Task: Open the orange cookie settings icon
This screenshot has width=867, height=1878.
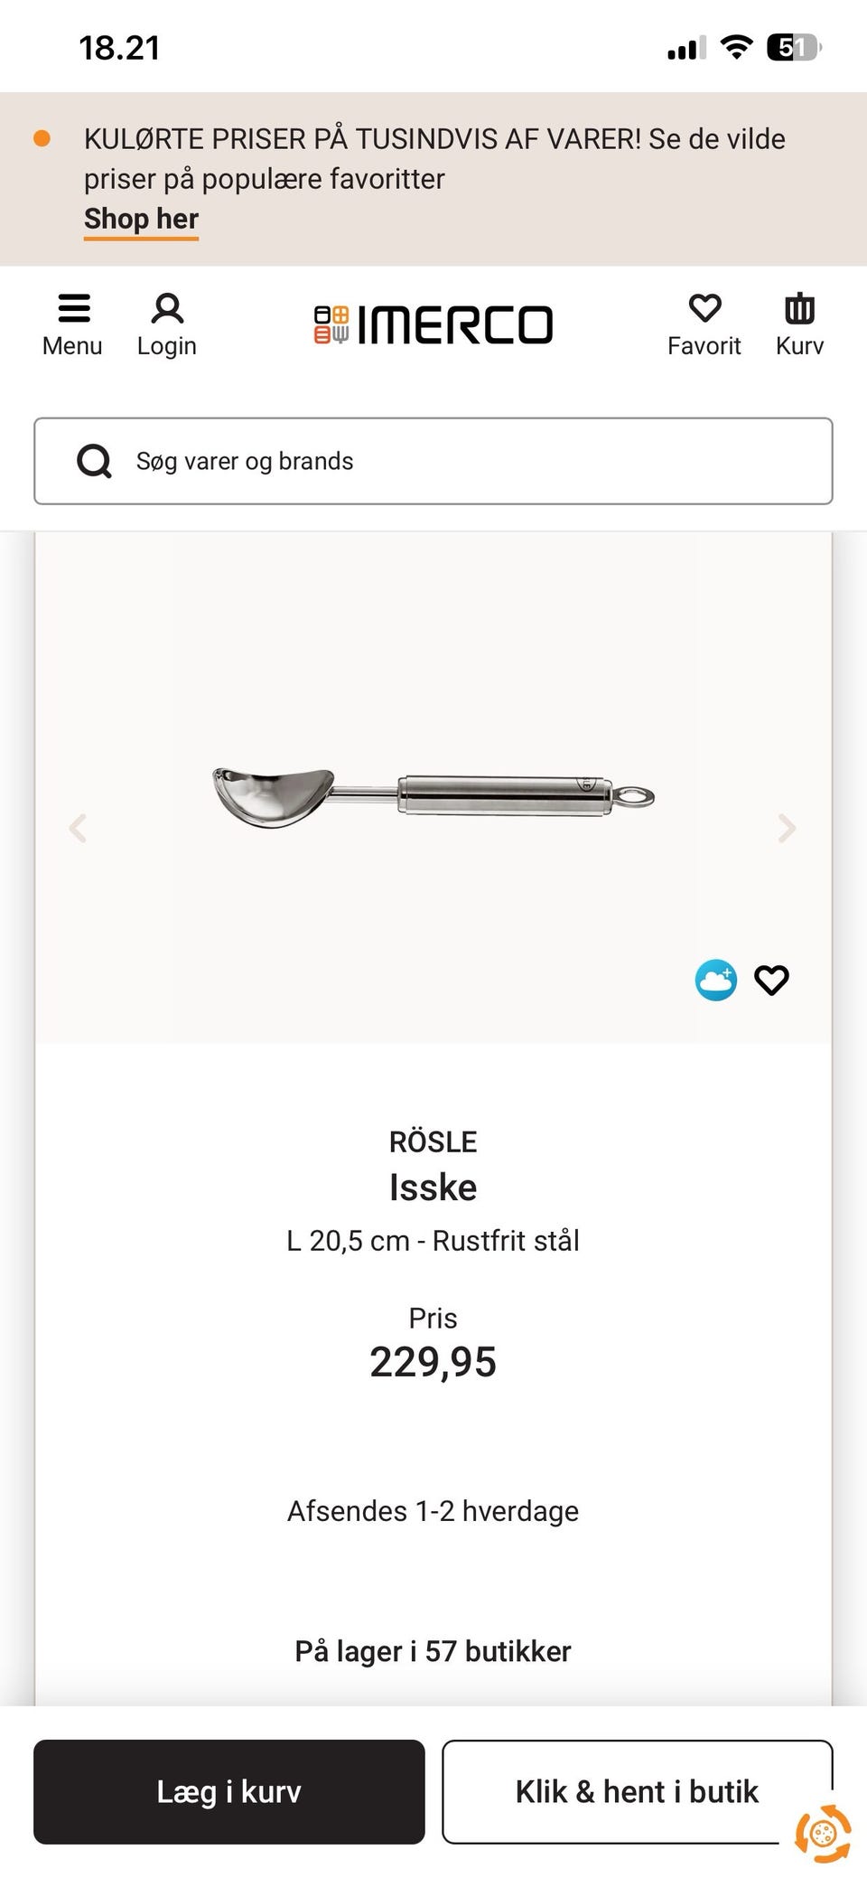Action: 822,1833
